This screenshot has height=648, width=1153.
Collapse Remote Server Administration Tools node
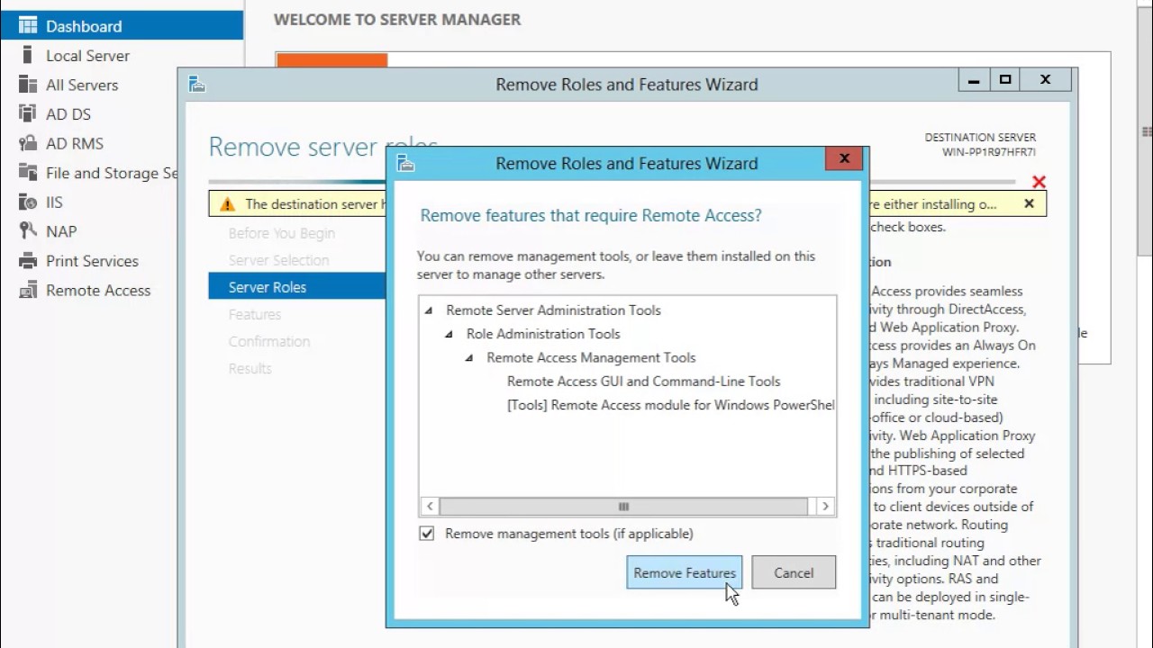pos(429,310)
